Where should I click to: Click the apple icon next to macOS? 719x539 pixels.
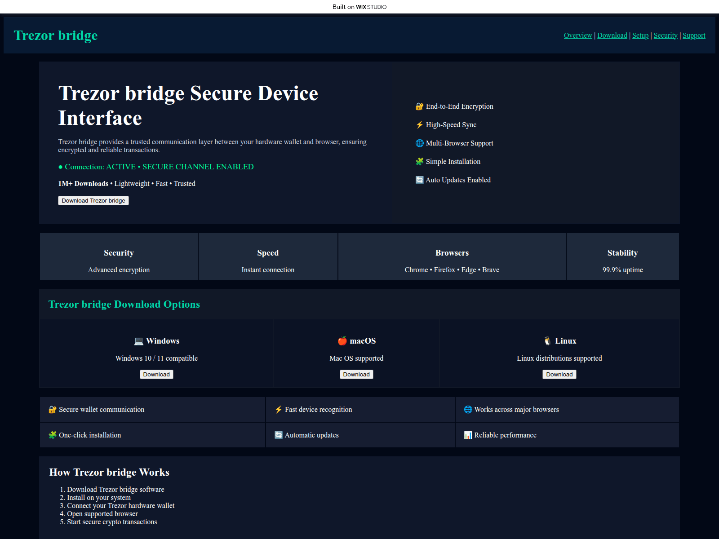(x=342, y=341)
